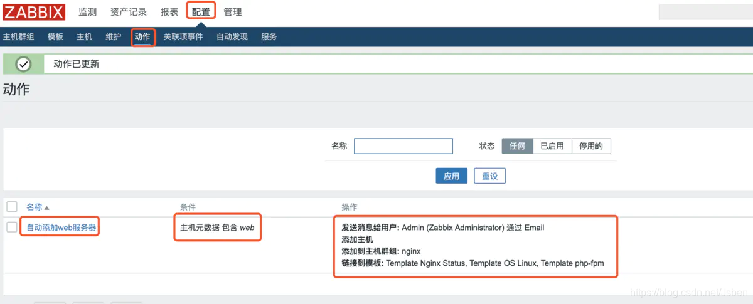Screen dimensions: 753x304
Task: Open the 配置 top menu
Action: click(x=201, y=12)
